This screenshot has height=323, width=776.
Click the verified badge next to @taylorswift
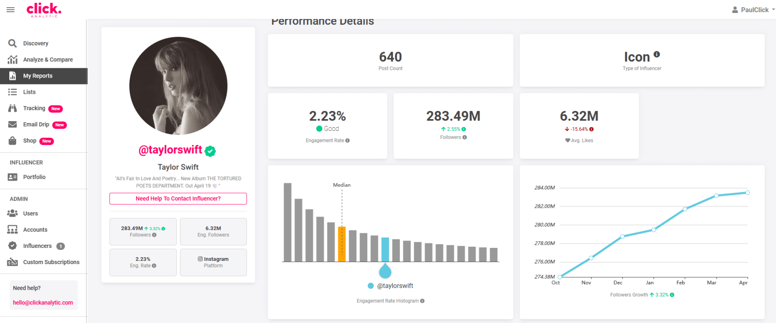[210, 151]
